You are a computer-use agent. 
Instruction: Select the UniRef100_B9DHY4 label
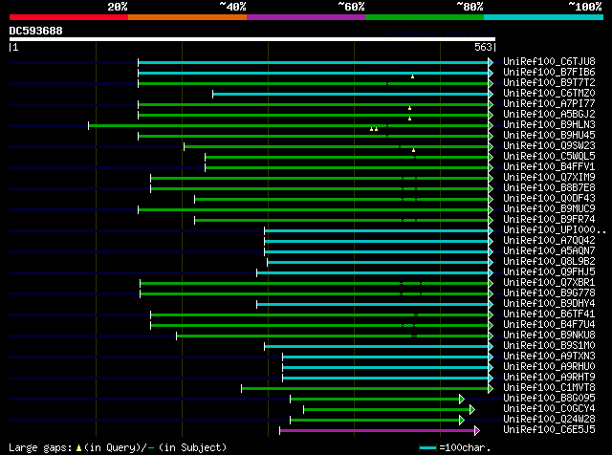tap(549, 304)
